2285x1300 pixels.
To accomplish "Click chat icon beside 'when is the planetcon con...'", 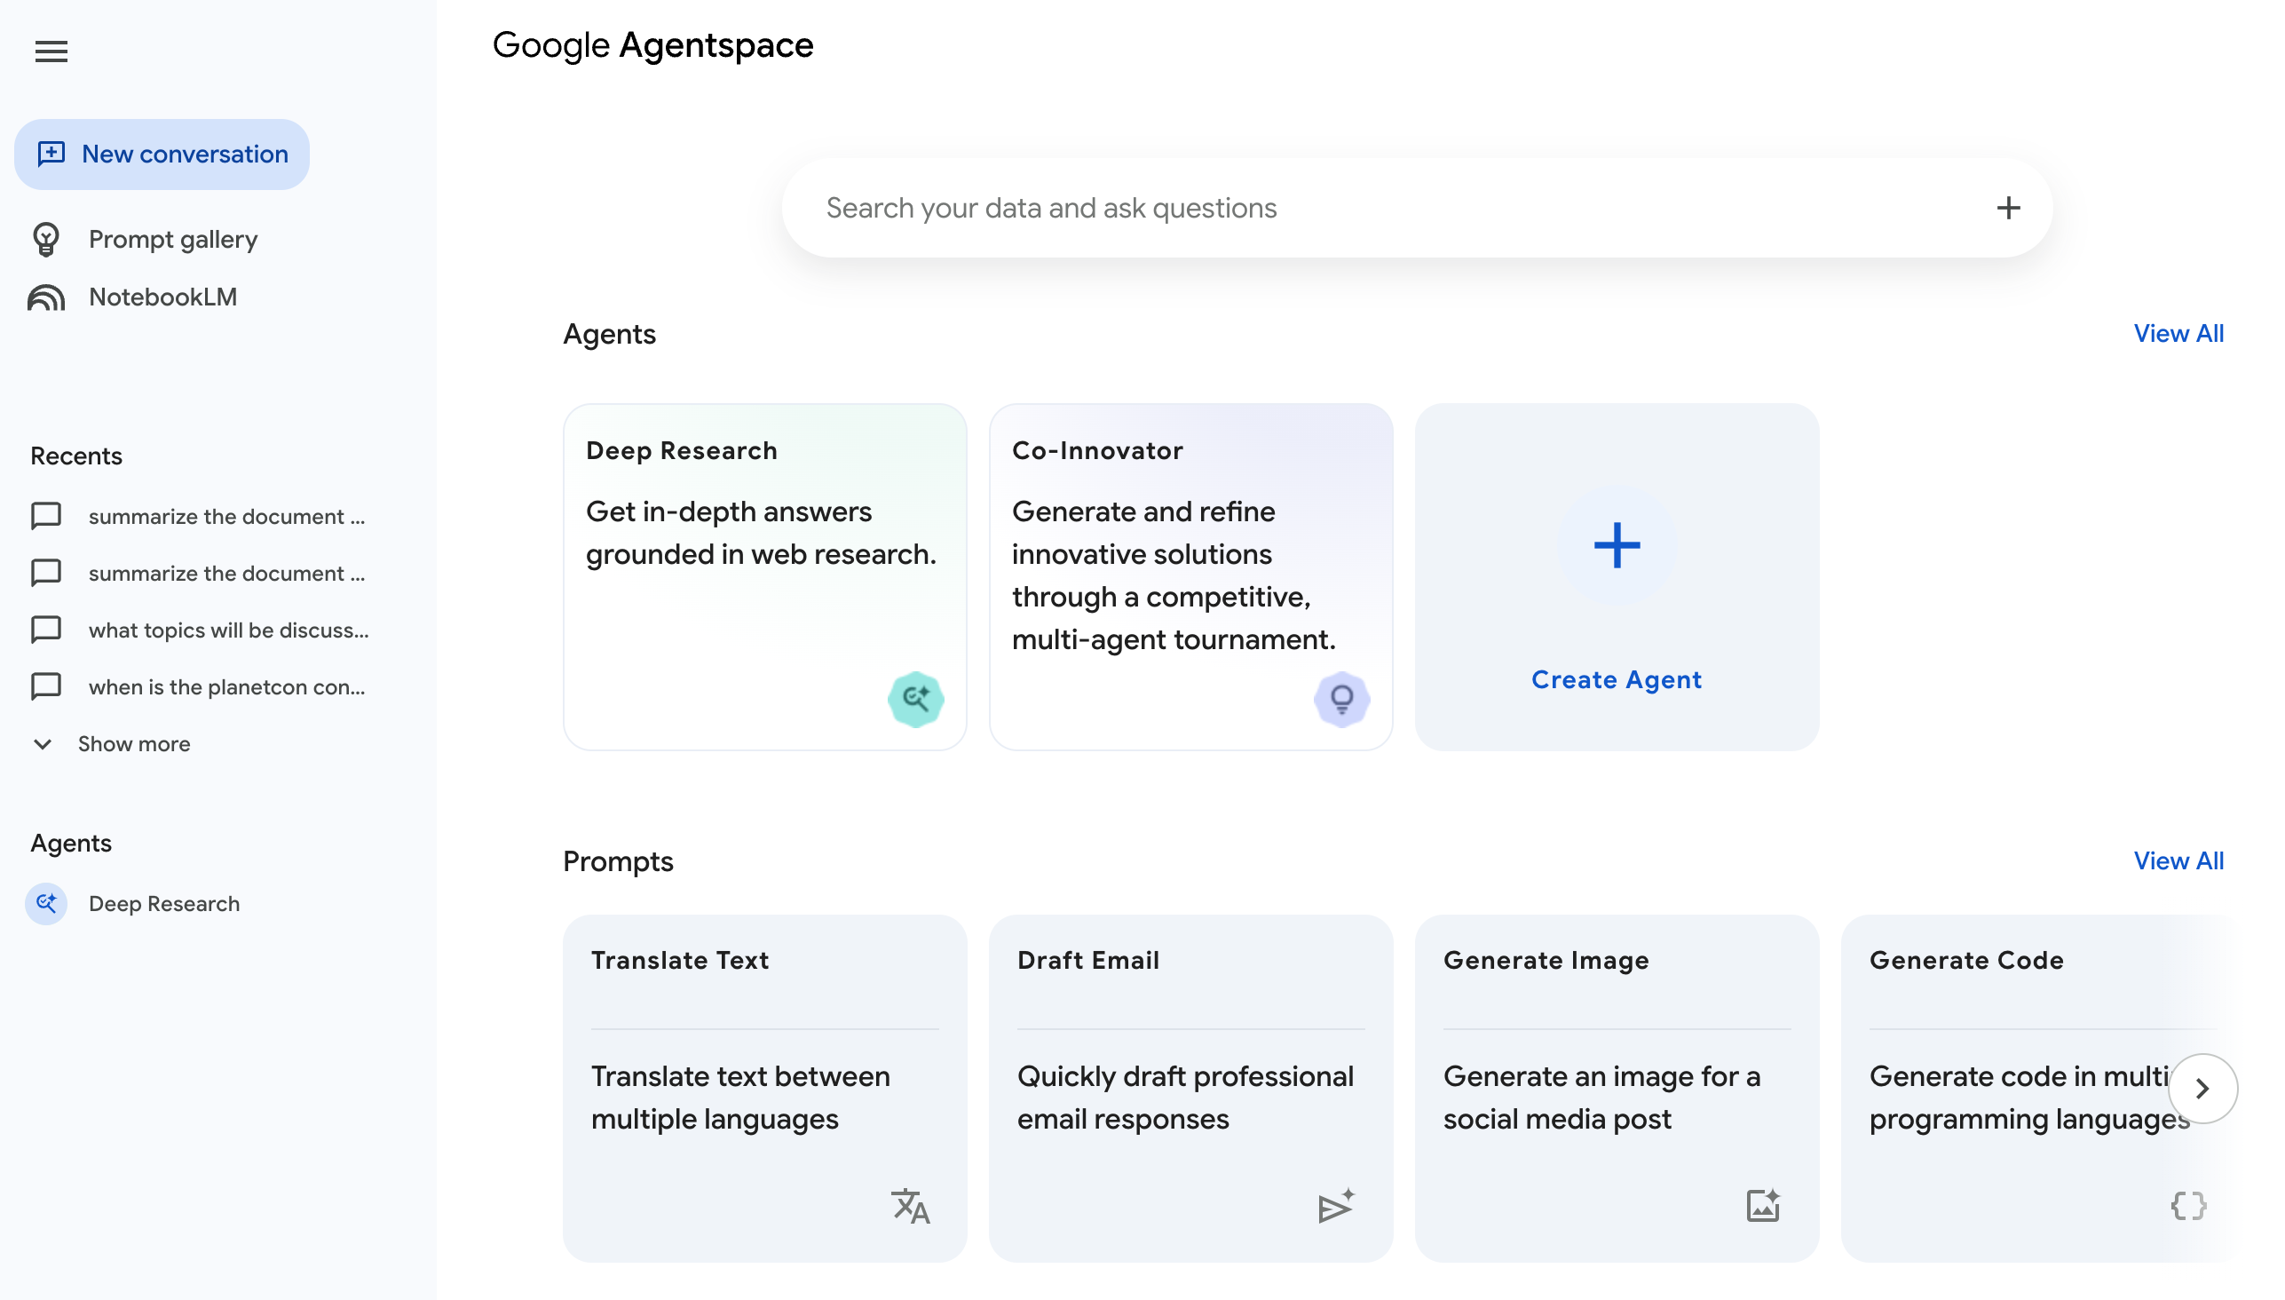I will [46, 687].
